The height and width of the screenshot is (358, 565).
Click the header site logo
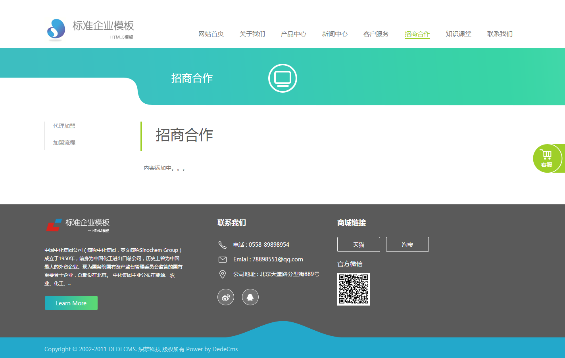click(90, 30)
